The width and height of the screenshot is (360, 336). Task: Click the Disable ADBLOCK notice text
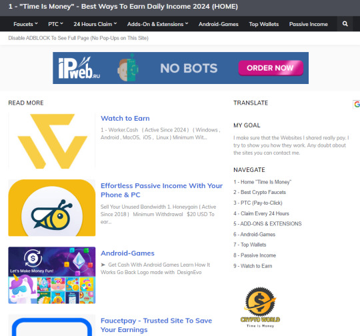point(78,38)
